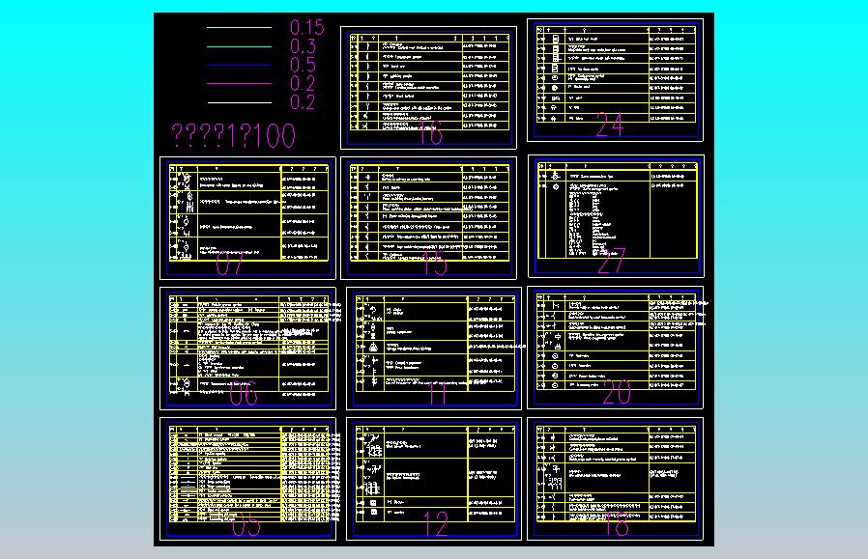Click the white legend line
This screenshot has width=868, height=559.
(239, 103)
